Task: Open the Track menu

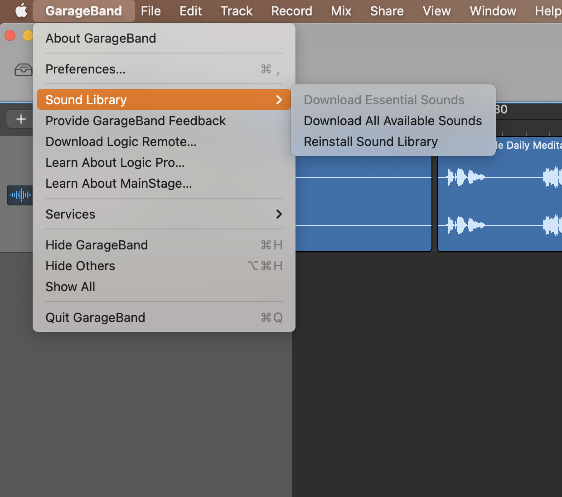Action: (237, 10)
